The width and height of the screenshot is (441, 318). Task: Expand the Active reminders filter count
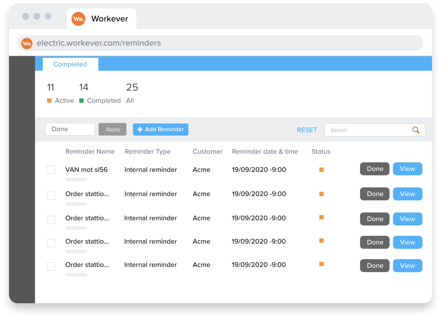[51, 87]
